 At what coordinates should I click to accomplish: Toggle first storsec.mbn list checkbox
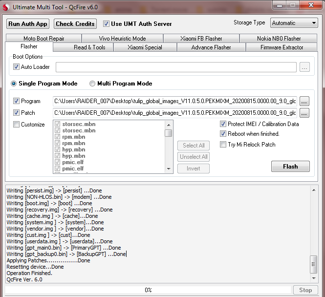(x=57, y=124)
